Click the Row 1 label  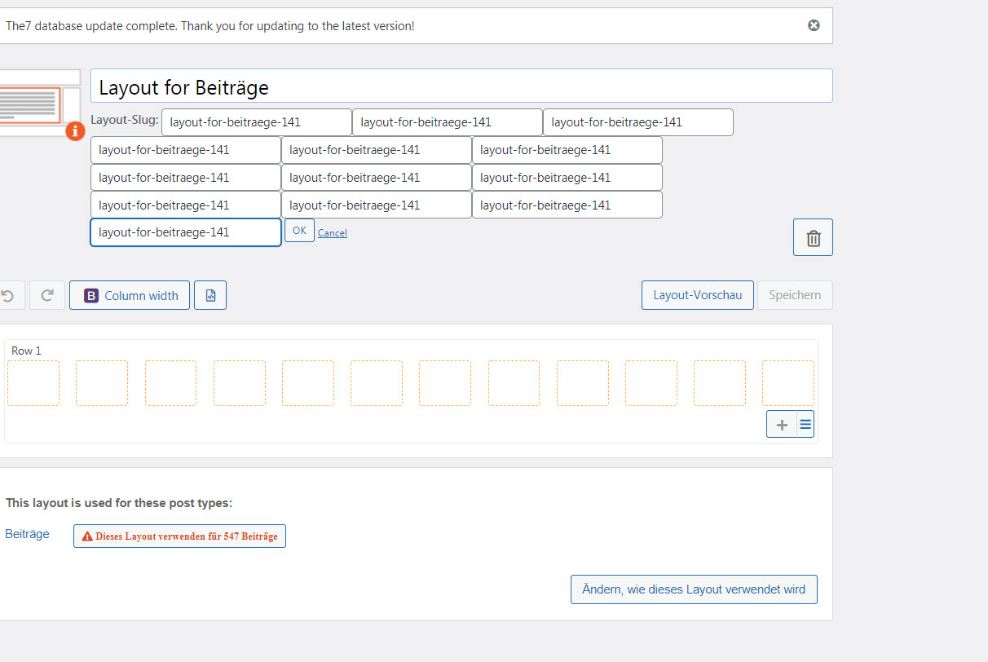tap(26, 351)
